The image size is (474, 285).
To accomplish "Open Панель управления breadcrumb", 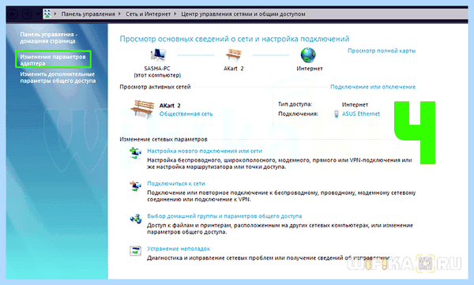I will coord(88,14).
